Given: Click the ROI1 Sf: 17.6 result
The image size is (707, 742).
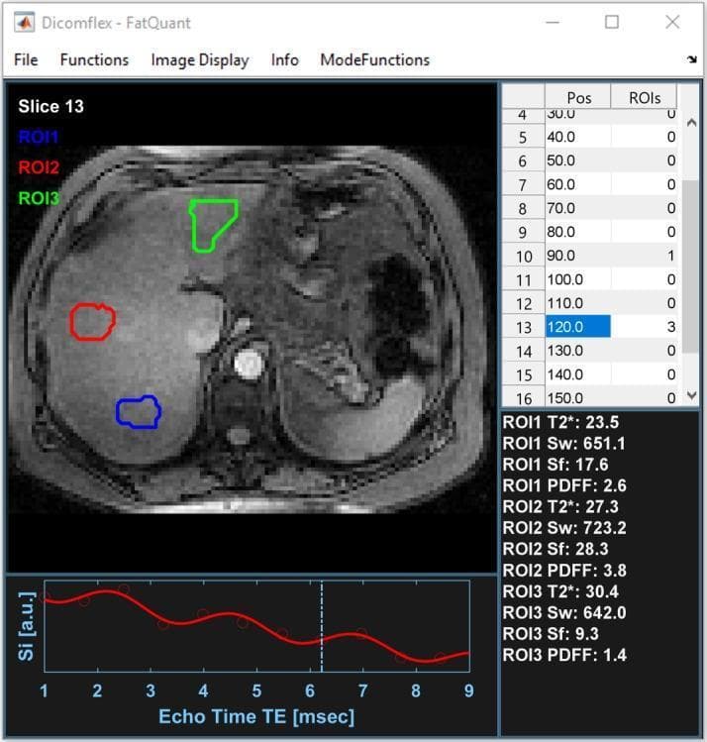Looking at the screenshot, I should point(555,465).
